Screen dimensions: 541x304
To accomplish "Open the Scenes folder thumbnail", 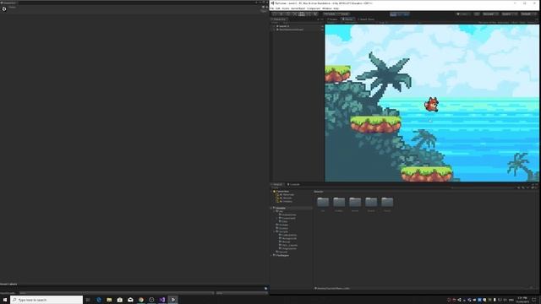I will 355,203.
